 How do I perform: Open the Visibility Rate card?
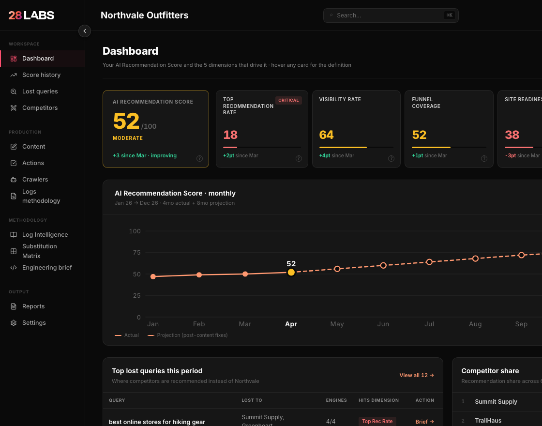click(x=356, y=129)
